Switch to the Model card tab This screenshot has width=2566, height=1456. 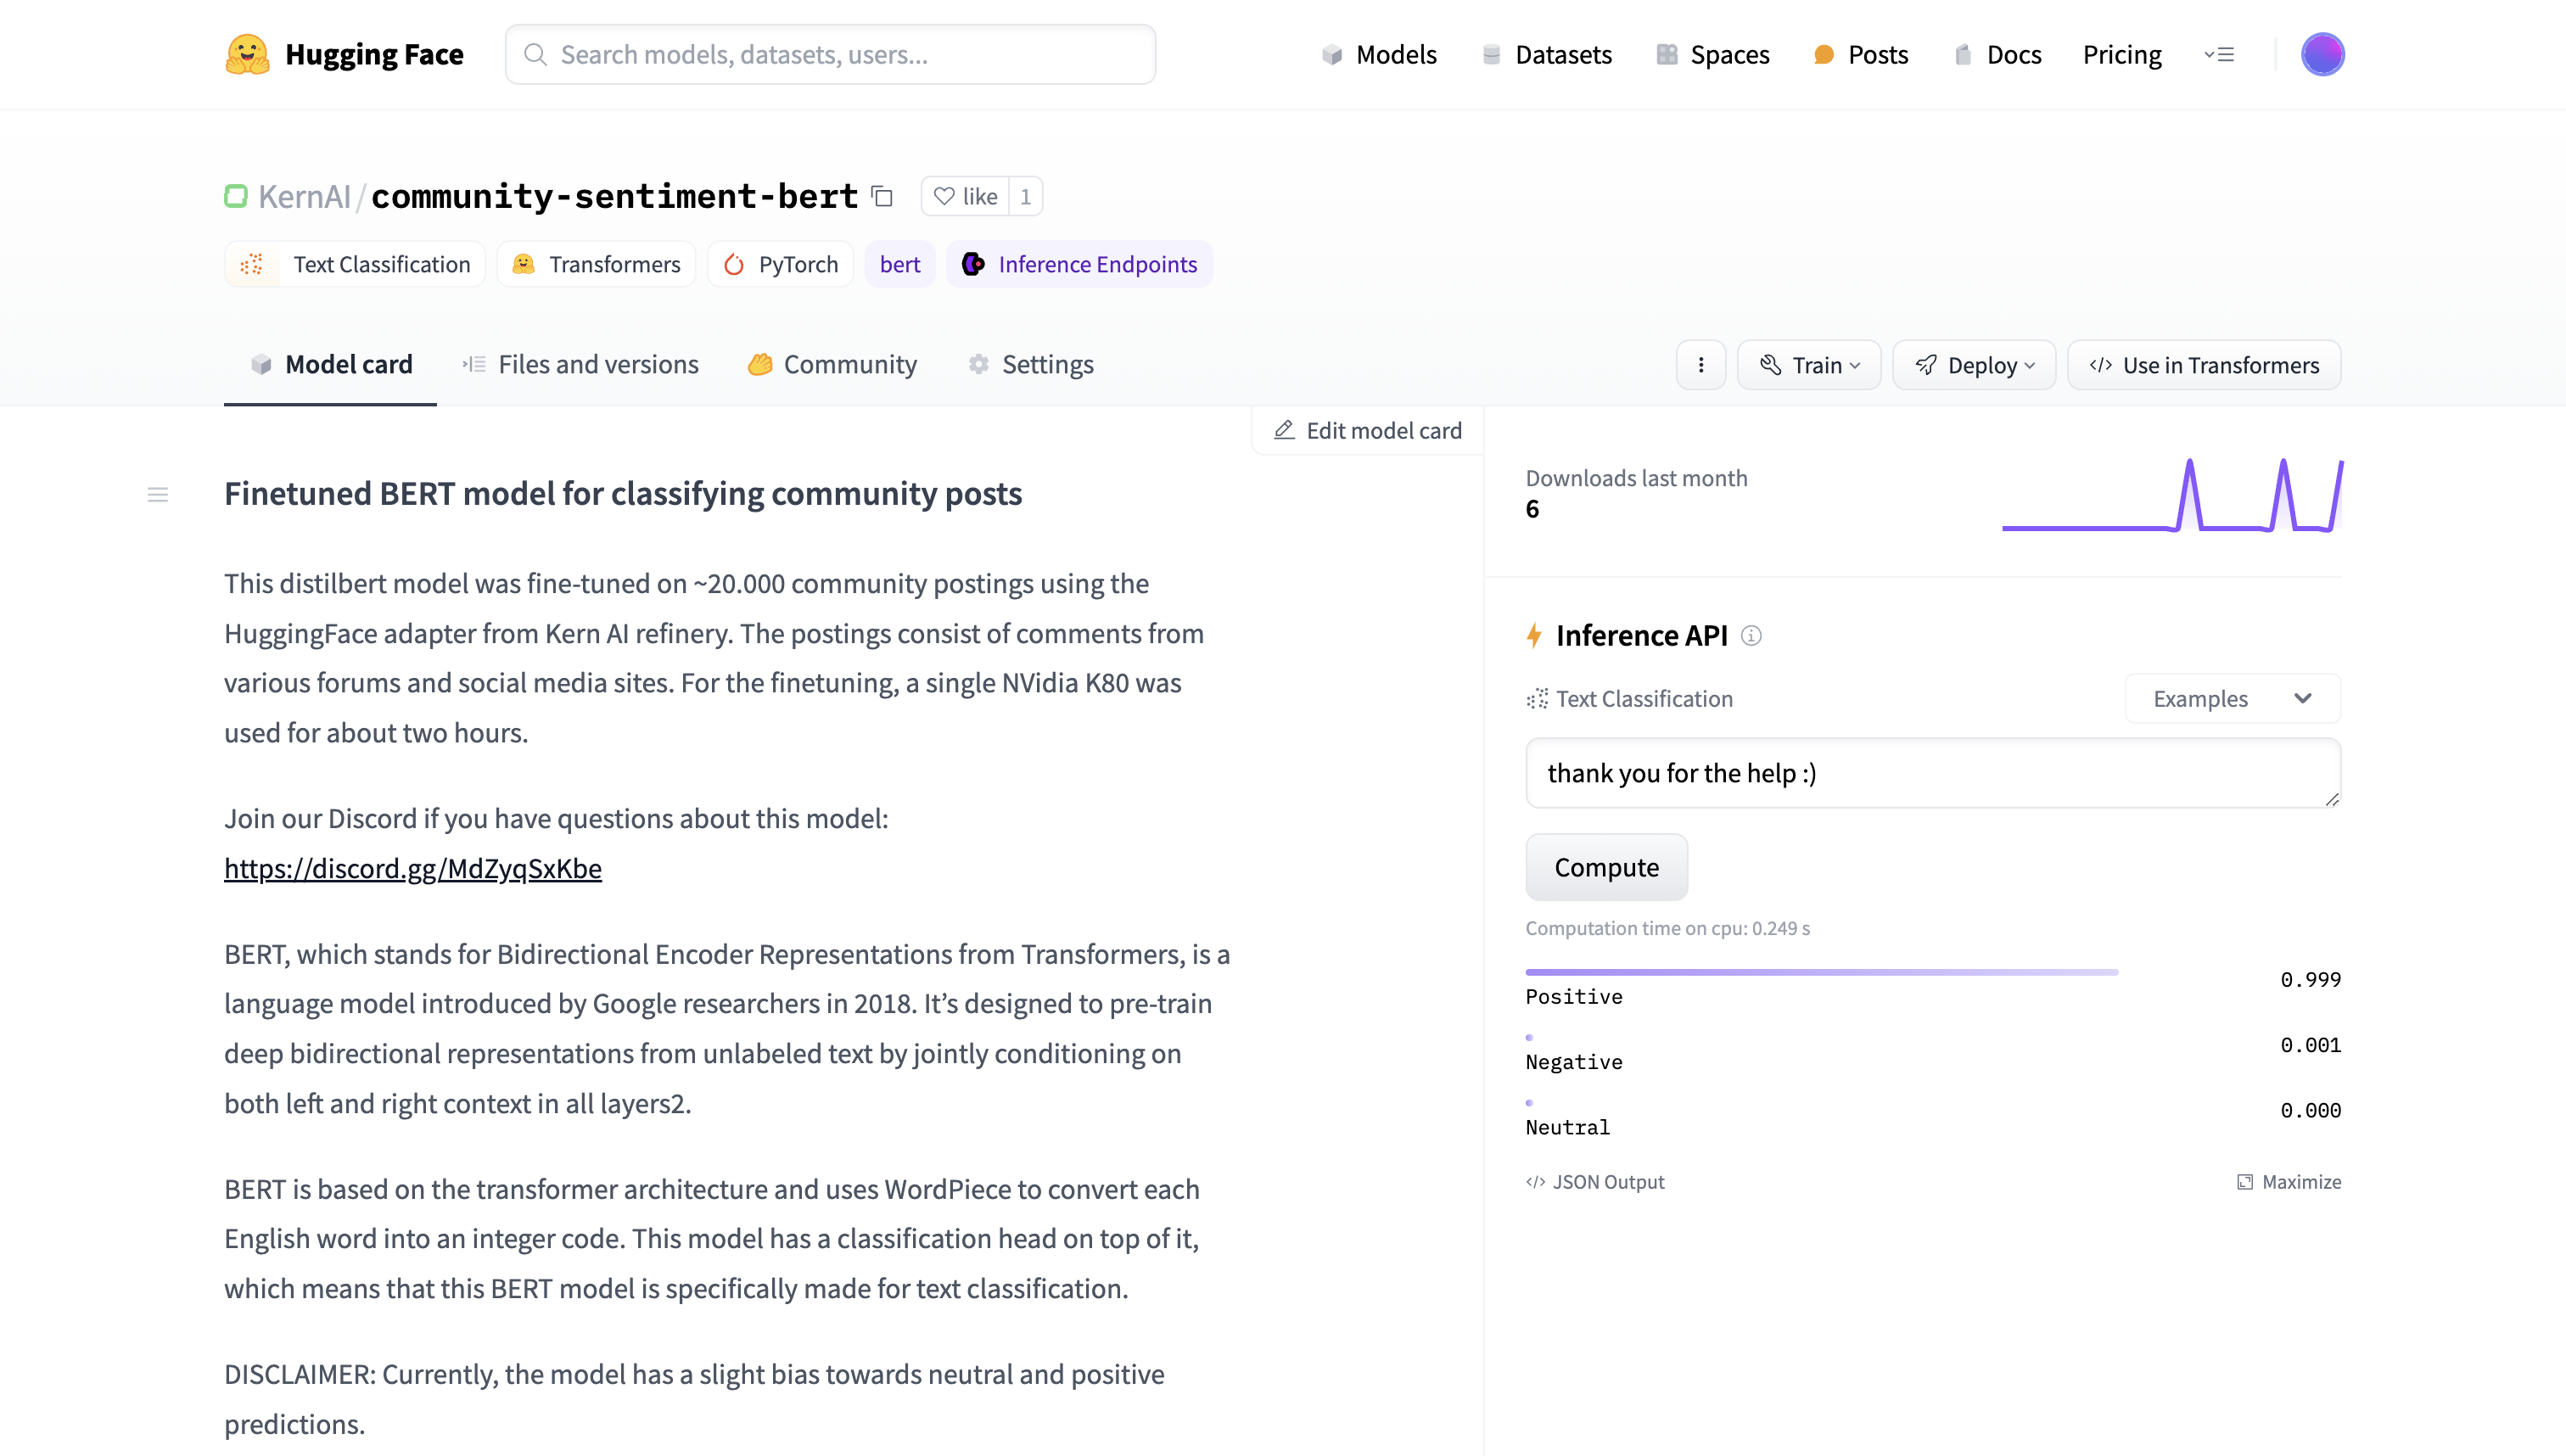click(330, 364)
